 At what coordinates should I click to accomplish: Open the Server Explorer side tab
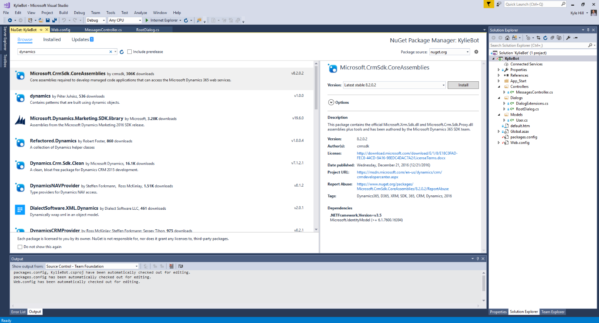[x=5, y=39]
